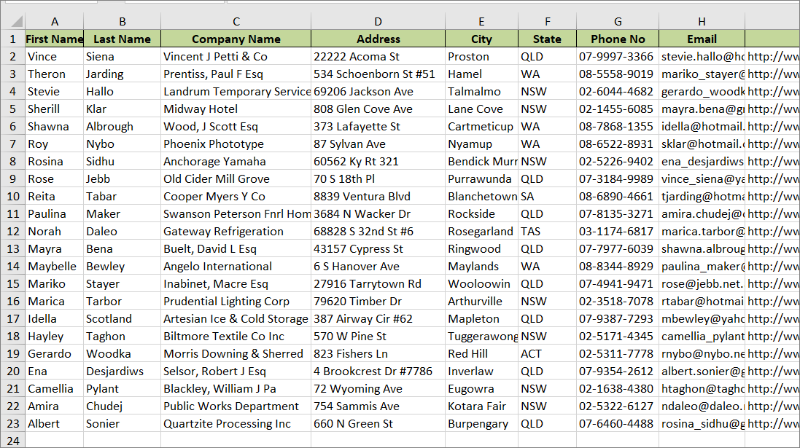The image size is (800, 448).
Task: Select phone cell 07-6460-4488
Action: 618,423
